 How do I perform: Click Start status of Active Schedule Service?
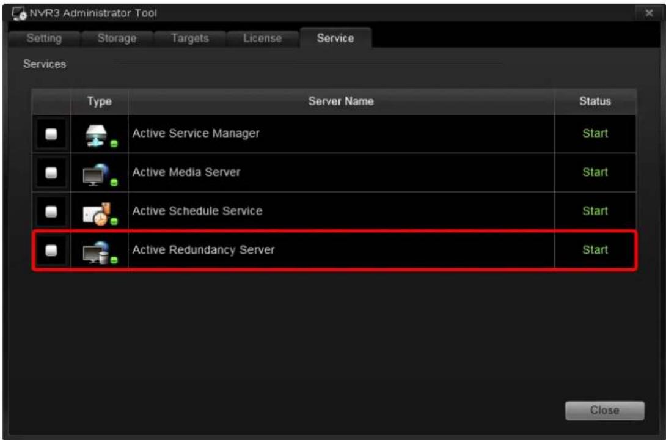(595, 211)
